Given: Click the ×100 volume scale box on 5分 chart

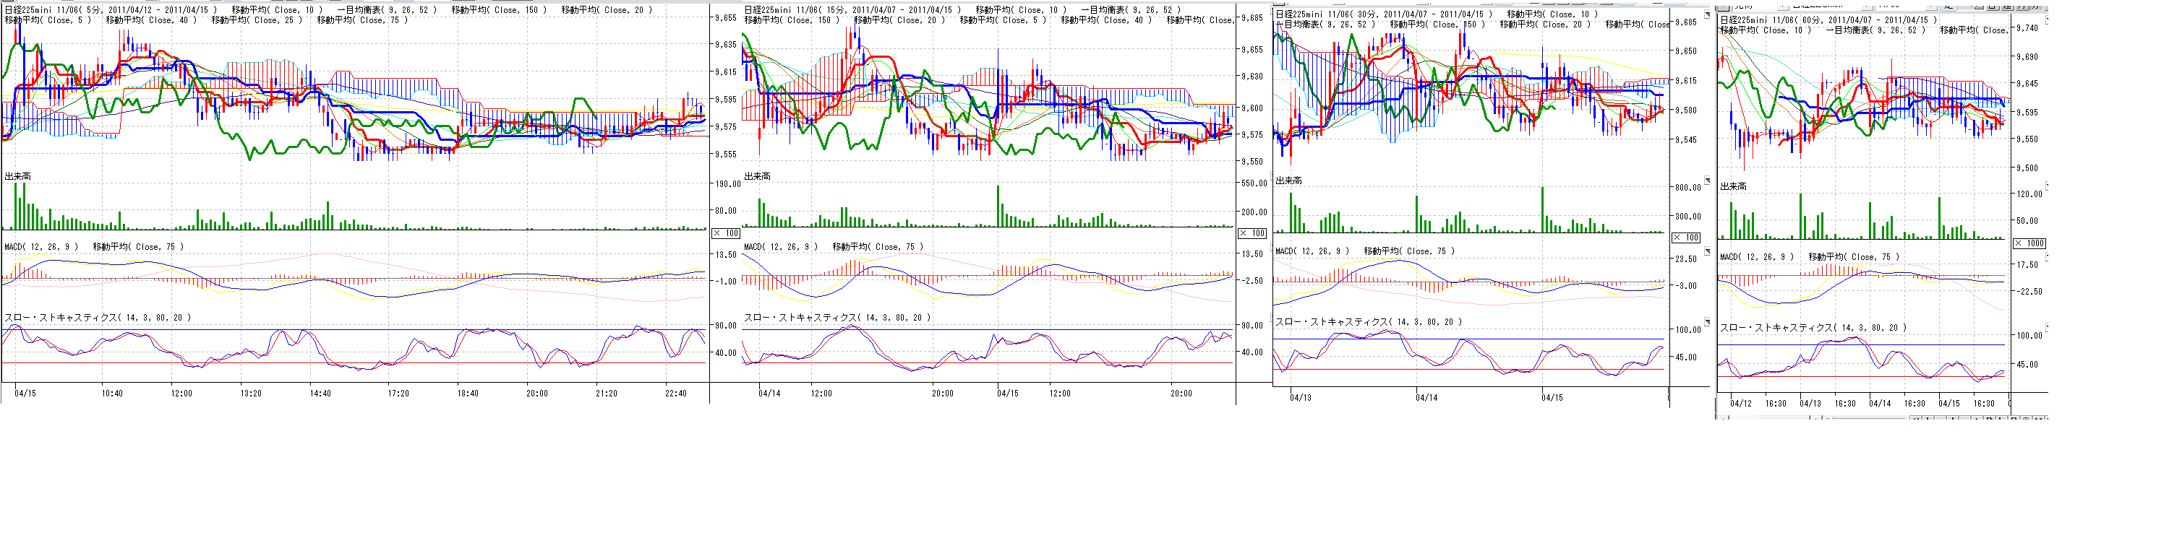Looking at the screenshot, I should (725, 233).
